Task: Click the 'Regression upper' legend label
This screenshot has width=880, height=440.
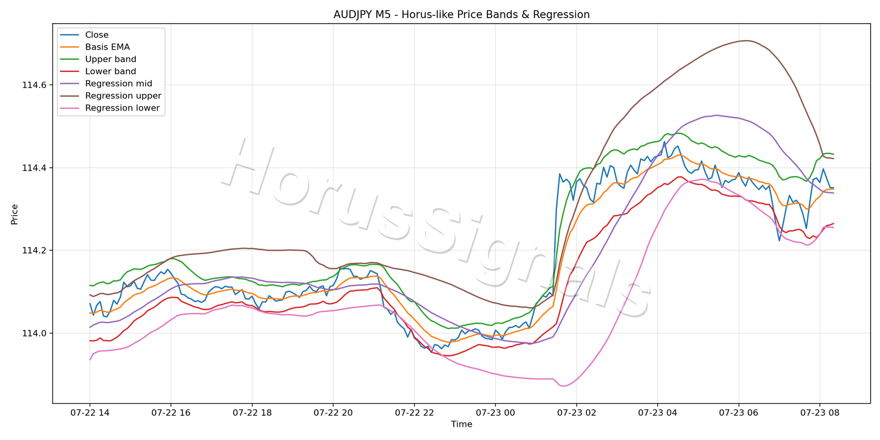Action: pos(123,96)
